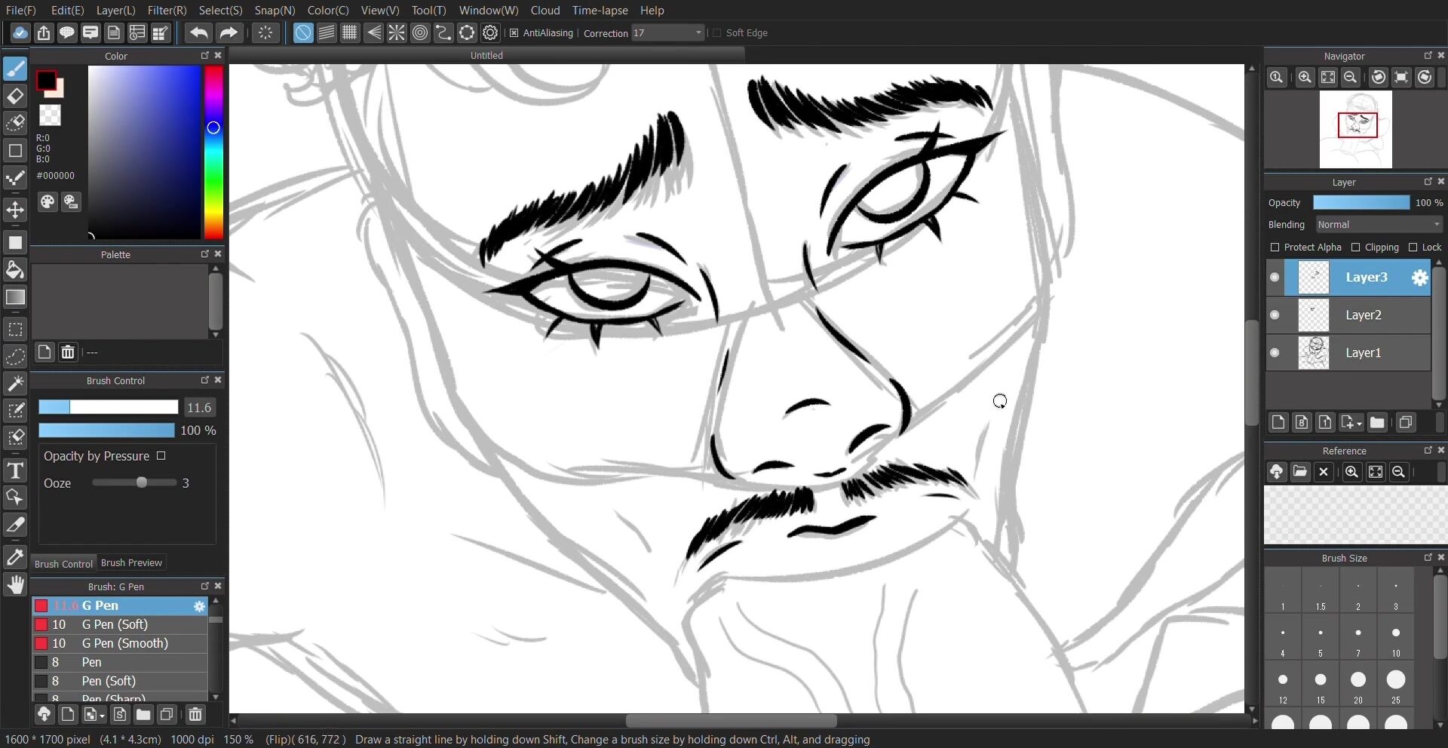
Task: Enable Opacity by Pressure checkbox
Action: [161, 456]
